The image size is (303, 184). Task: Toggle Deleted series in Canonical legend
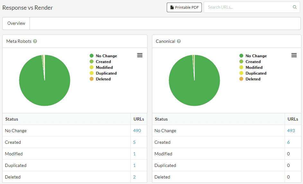tap(253, 79)
